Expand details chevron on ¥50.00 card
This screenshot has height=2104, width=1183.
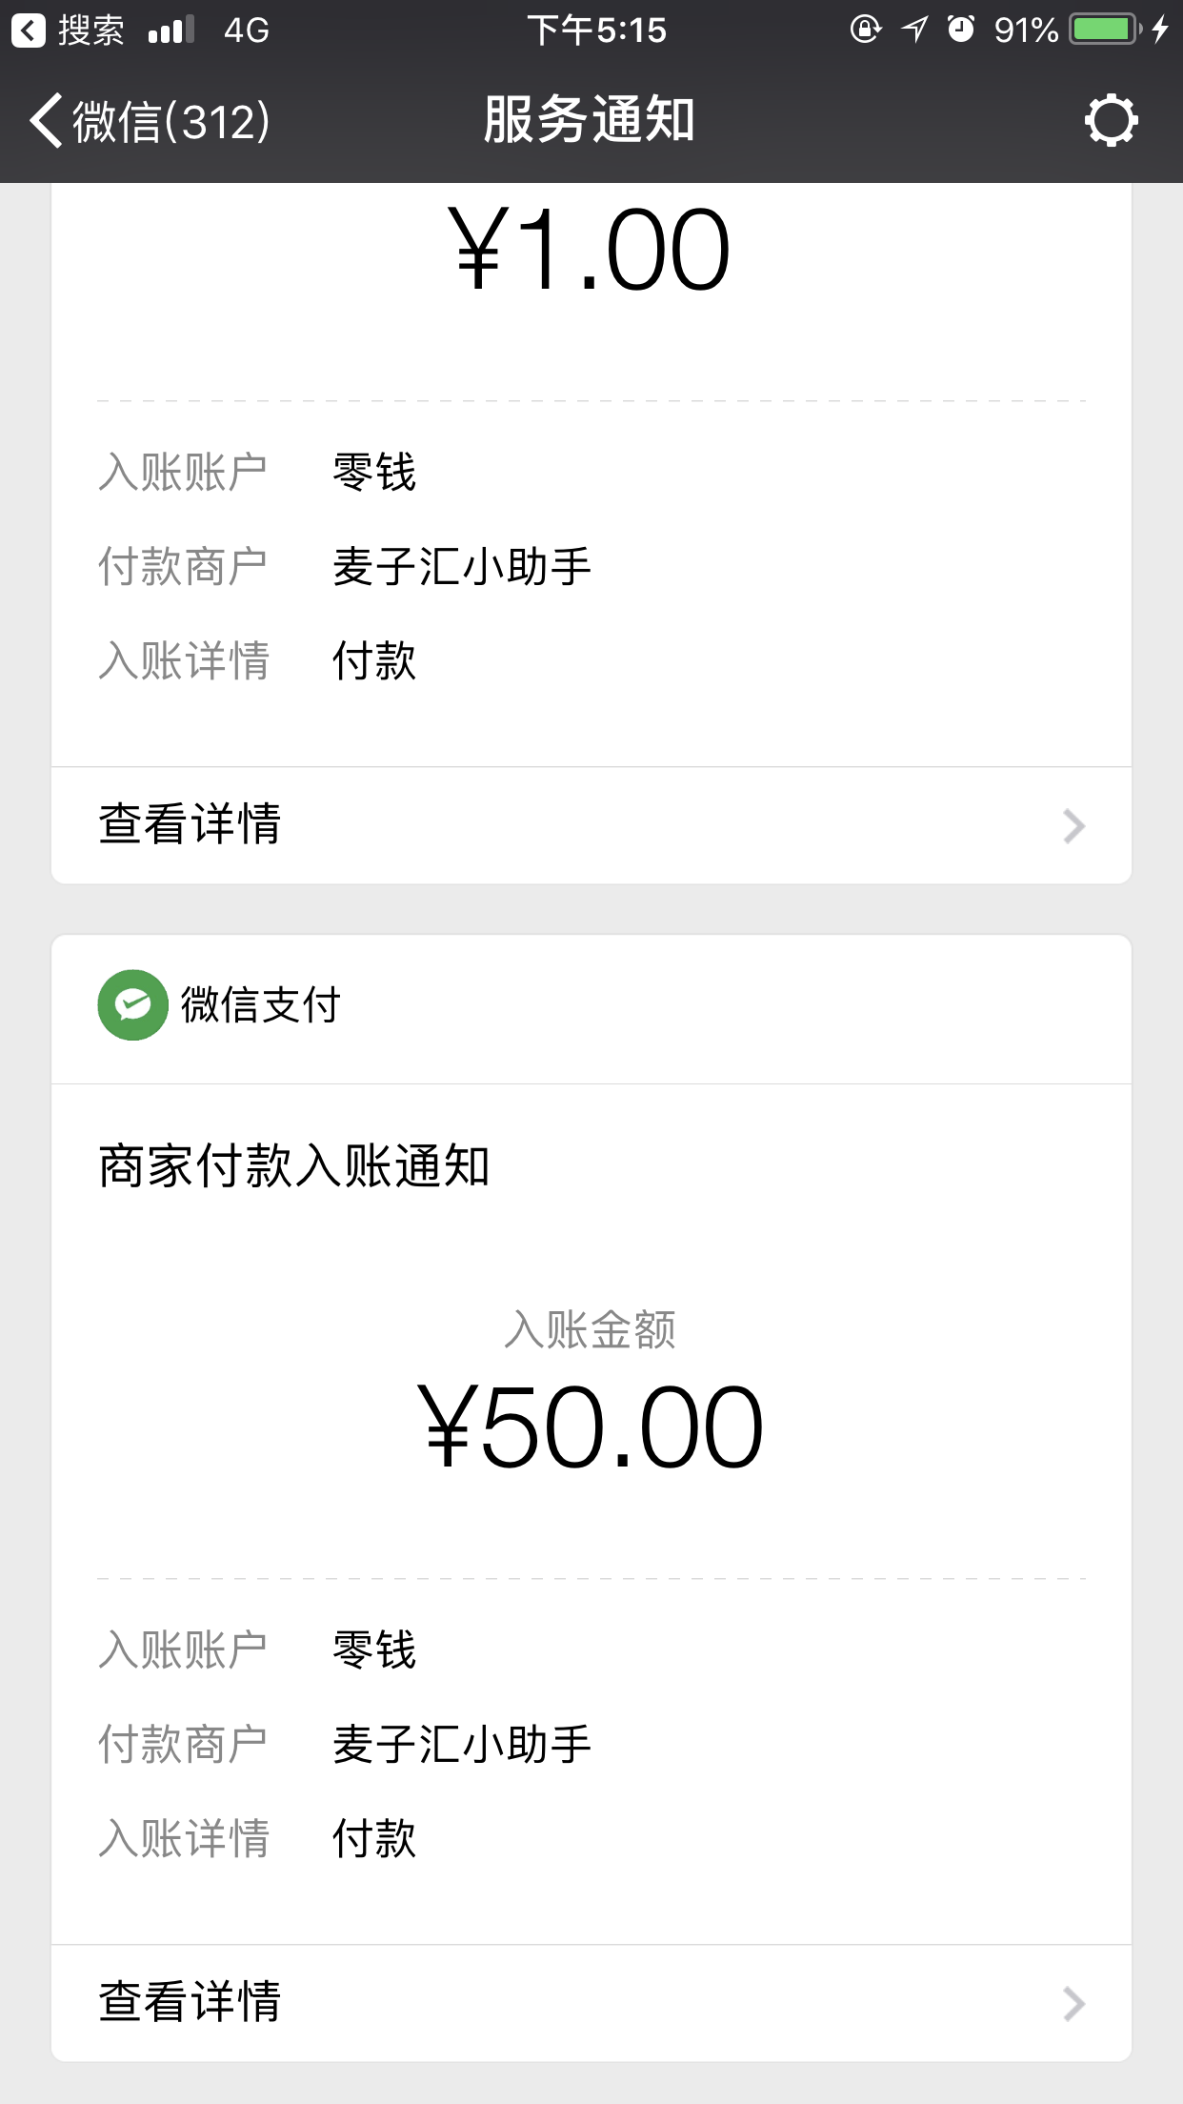[x=1073, y=2004]
